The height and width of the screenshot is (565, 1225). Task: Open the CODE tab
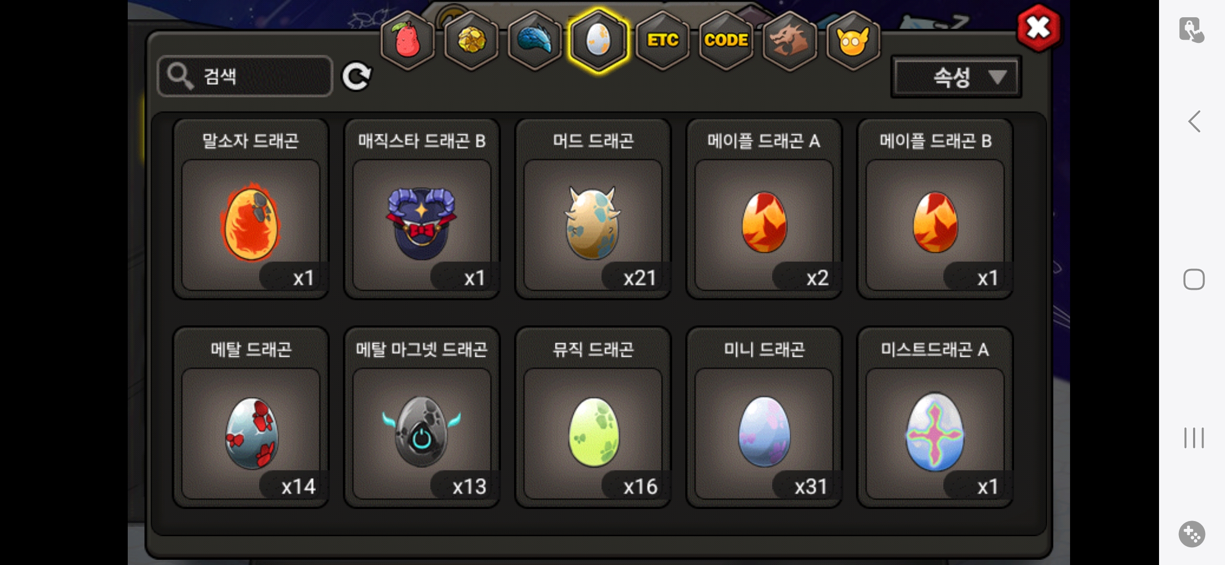point(726,41)
